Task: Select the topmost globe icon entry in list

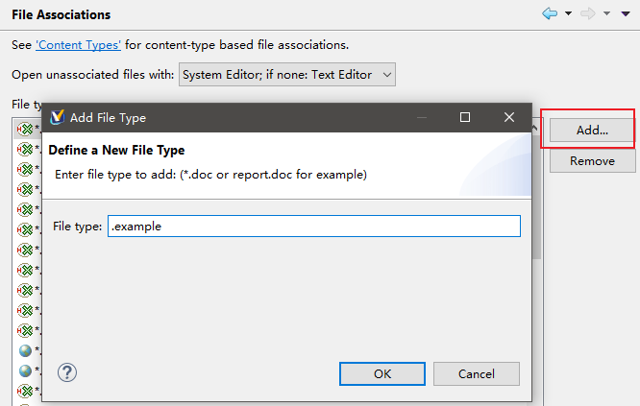Action: (x=25, y=350)
